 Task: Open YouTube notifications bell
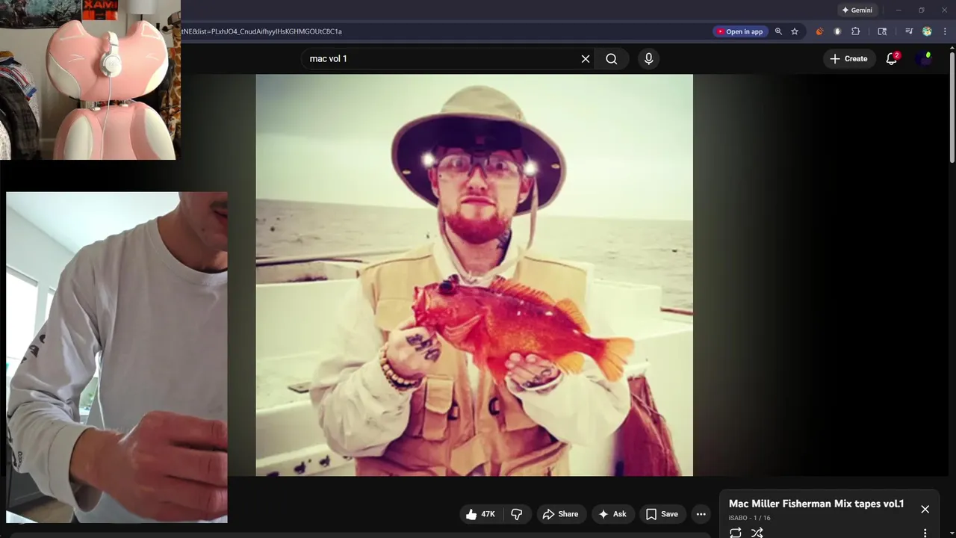coord(891,59)
